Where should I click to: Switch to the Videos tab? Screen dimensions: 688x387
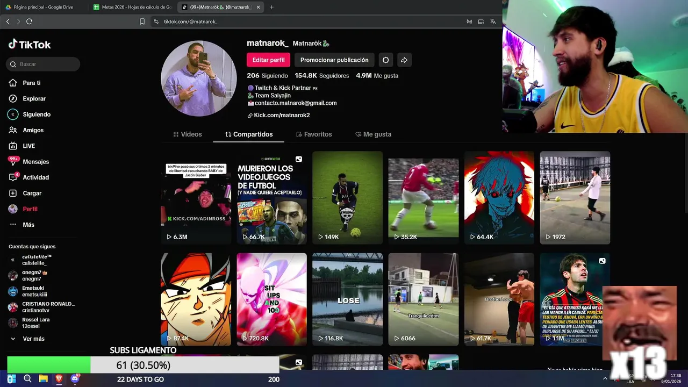click(x=188, y=134)
